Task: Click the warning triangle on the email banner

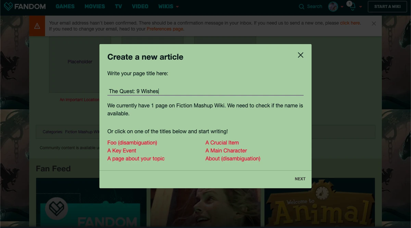Action: pyautogui.click(x=37, y=25)
